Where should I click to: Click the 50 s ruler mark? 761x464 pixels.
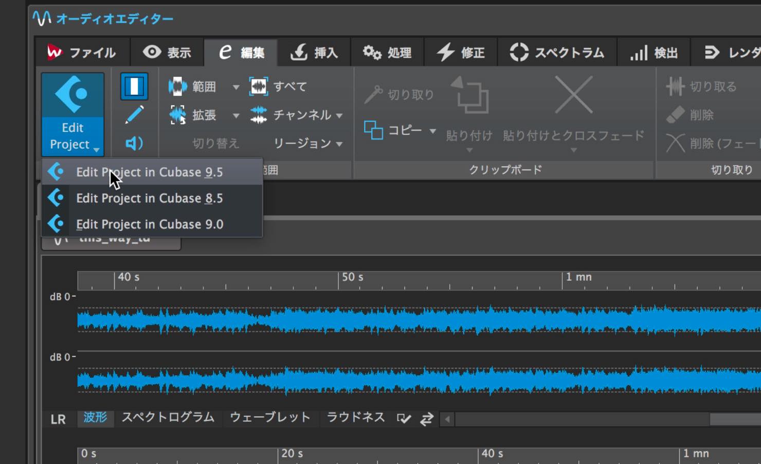pos(352,277)
